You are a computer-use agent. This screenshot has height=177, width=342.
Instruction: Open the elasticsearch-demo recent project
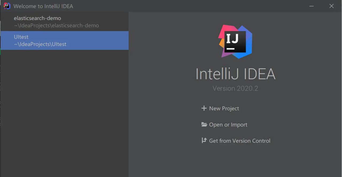point(37,18)
